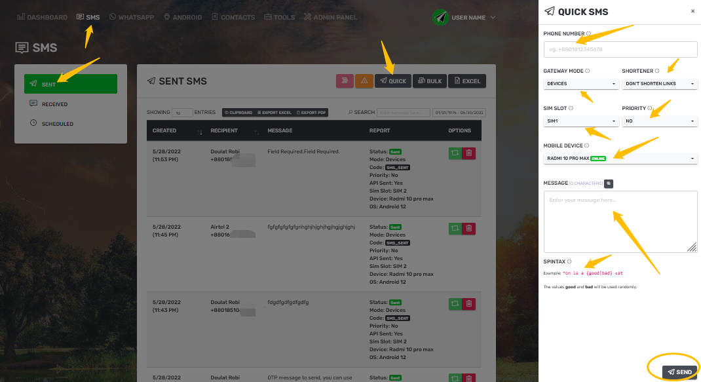Open the Priority dropdown
Screen dimensions: 701x382
tap(660, 121)
